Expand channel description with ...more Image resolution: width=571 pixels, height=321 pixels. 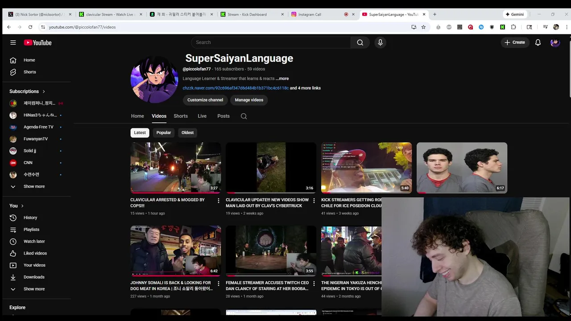(x=282, y=78)
